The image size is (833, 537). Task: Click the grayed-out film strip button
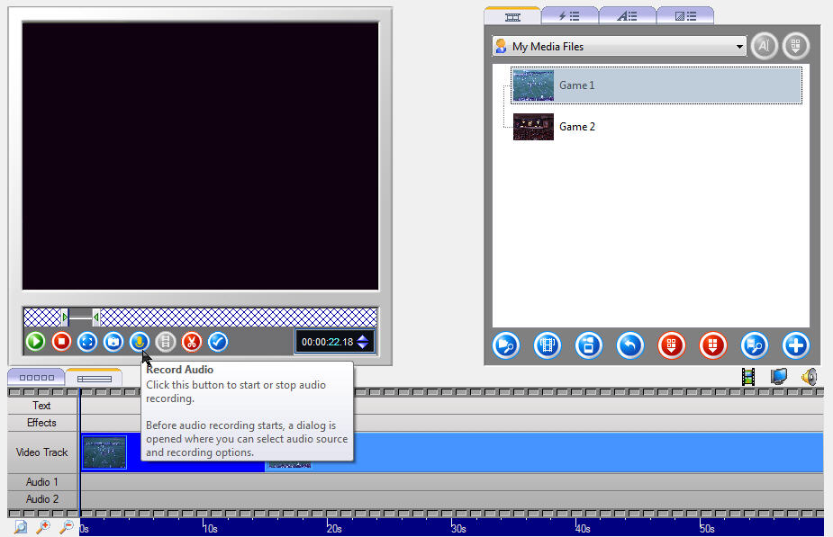[x=166, y=341]
